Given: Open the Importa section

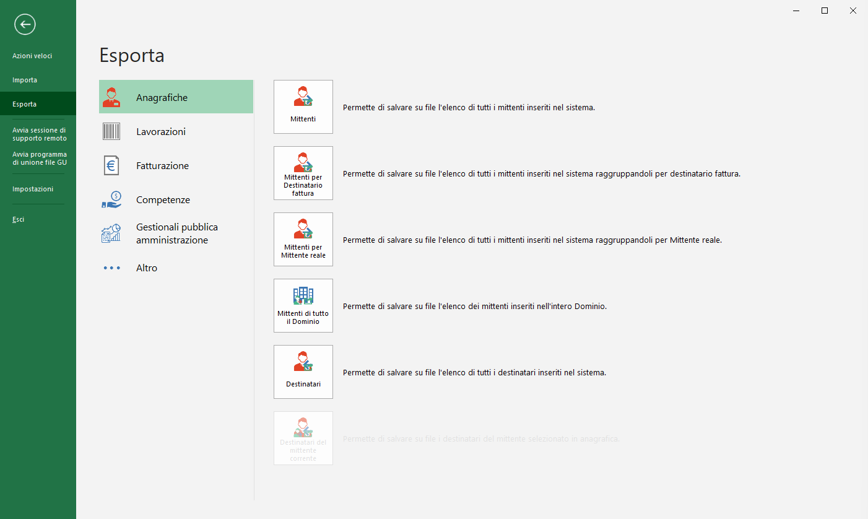Looking at the screenshot, I should point(25,80).
